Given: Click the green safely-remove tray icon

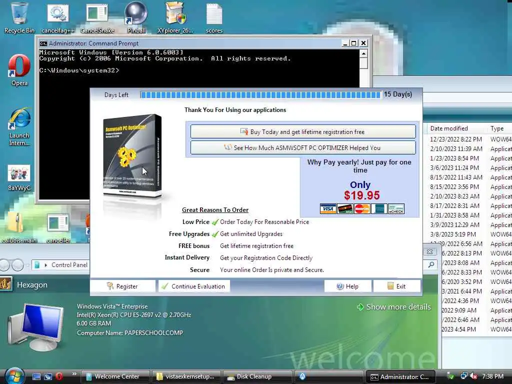Looking at the screenshot, I should click(x=450, y=376).
